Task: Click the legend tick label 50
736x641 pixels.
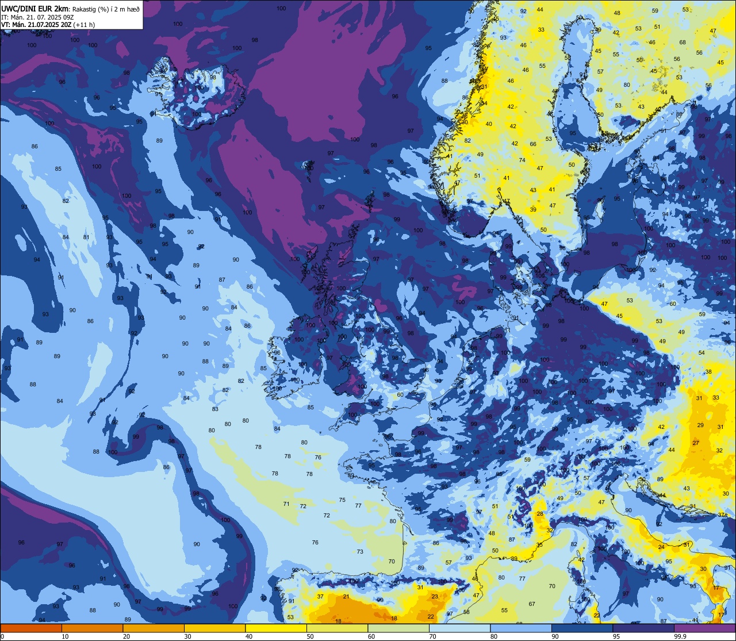Action: 310,636
